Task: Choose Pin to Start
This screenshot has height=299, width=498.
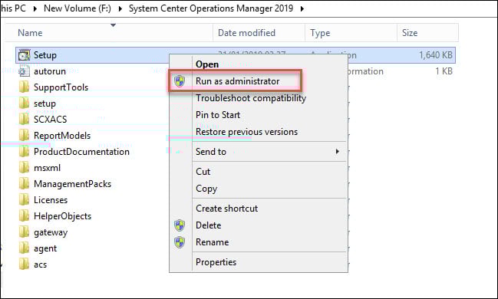Action: [x=218, y=115]
